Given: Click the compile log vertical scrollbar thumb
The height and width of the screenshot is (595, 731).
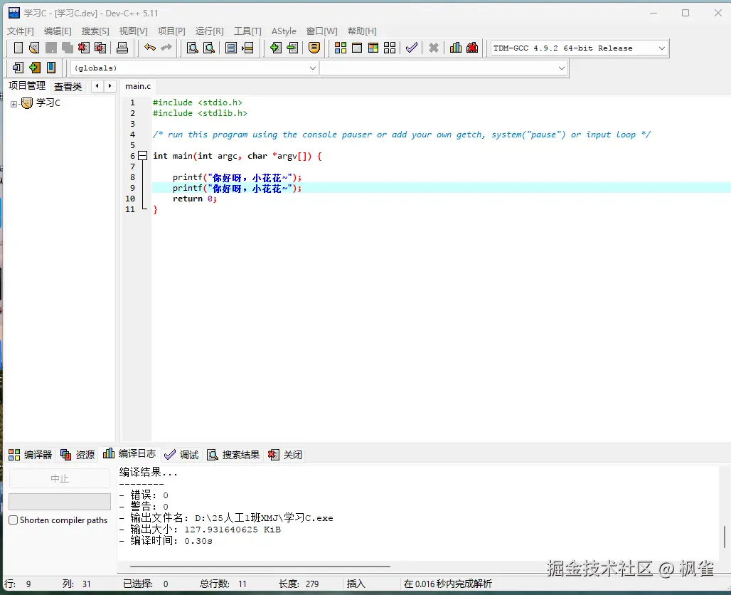Looking at the screenshot, I should (x=725, y=537).
